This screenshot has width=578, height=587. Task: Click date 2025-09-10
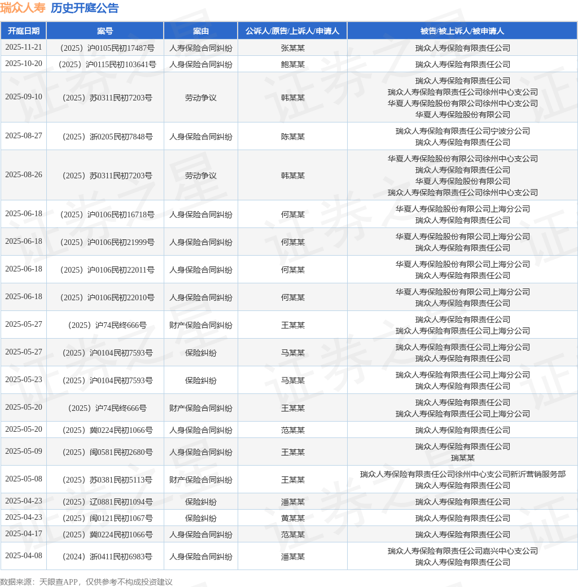pyautogui.click(x=24, y=97)
